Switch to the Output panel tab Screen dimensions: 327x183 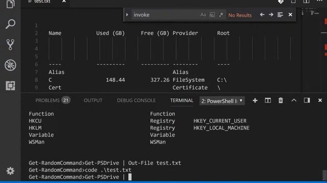93,101
